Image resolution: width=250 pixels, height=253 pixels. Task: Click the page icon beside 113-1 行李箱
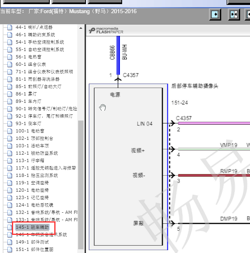tap(10, 161)
